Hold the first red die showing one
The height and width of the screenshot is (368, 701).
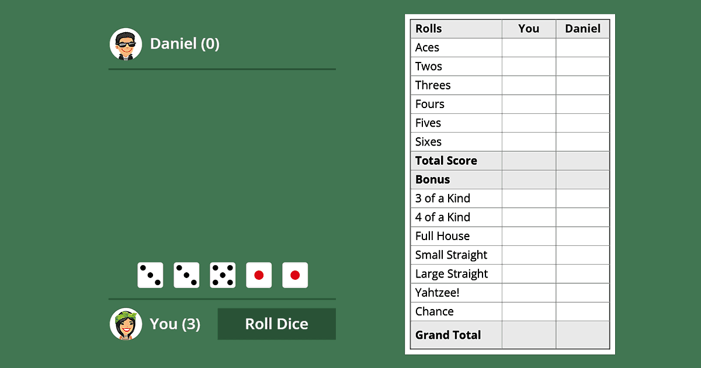(259, 275)
